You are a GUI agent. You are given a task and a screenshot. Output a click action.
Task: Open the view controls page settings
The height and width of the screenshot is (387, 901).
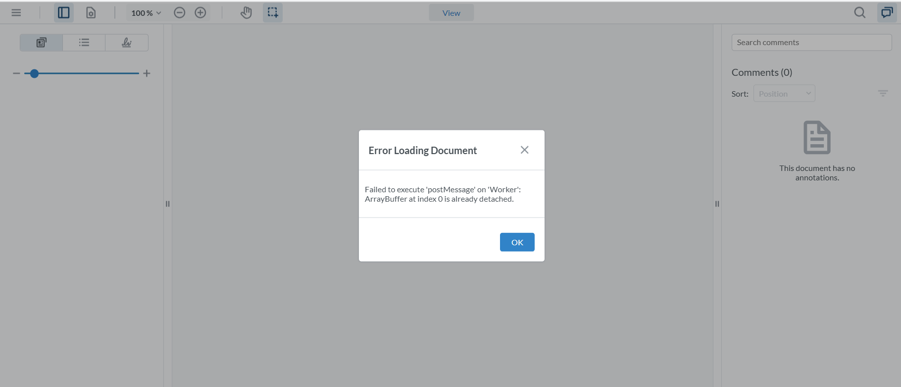tap(91, 13)
